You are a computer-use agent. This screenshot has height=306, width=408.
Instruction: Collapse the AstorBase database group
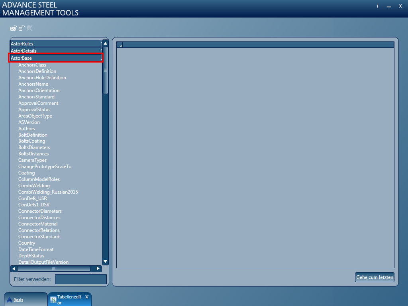tap(56, 58)
